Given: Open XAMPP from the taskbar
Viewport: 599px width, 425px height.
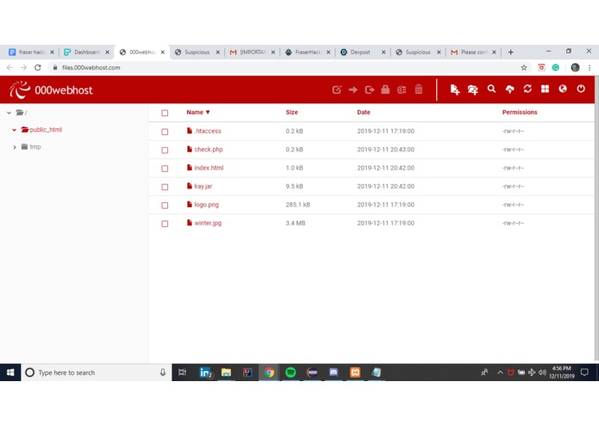Looking at the screenshot, I should point(355,373).
